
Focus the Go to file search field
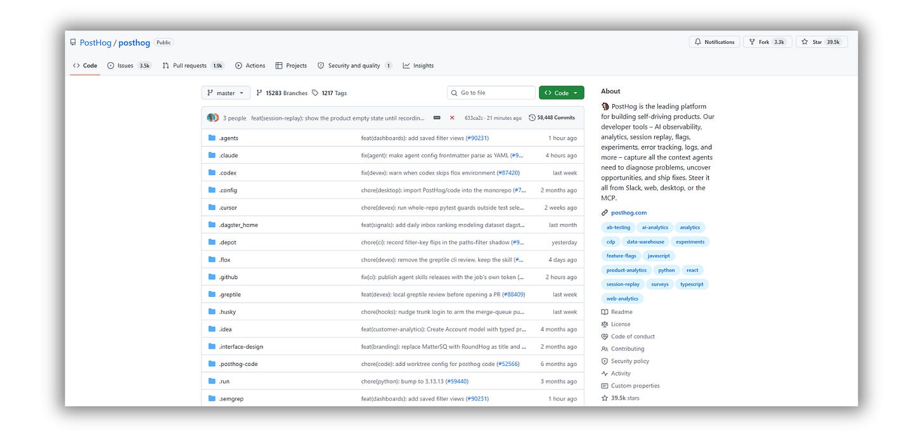491,93
